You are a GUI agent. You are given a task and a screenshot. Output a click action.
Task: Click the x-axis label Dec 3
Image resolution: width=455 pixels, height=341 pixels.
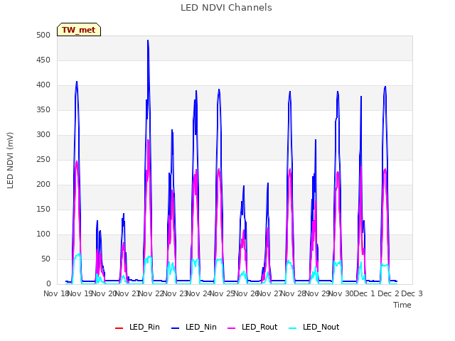tap(412, 293)
